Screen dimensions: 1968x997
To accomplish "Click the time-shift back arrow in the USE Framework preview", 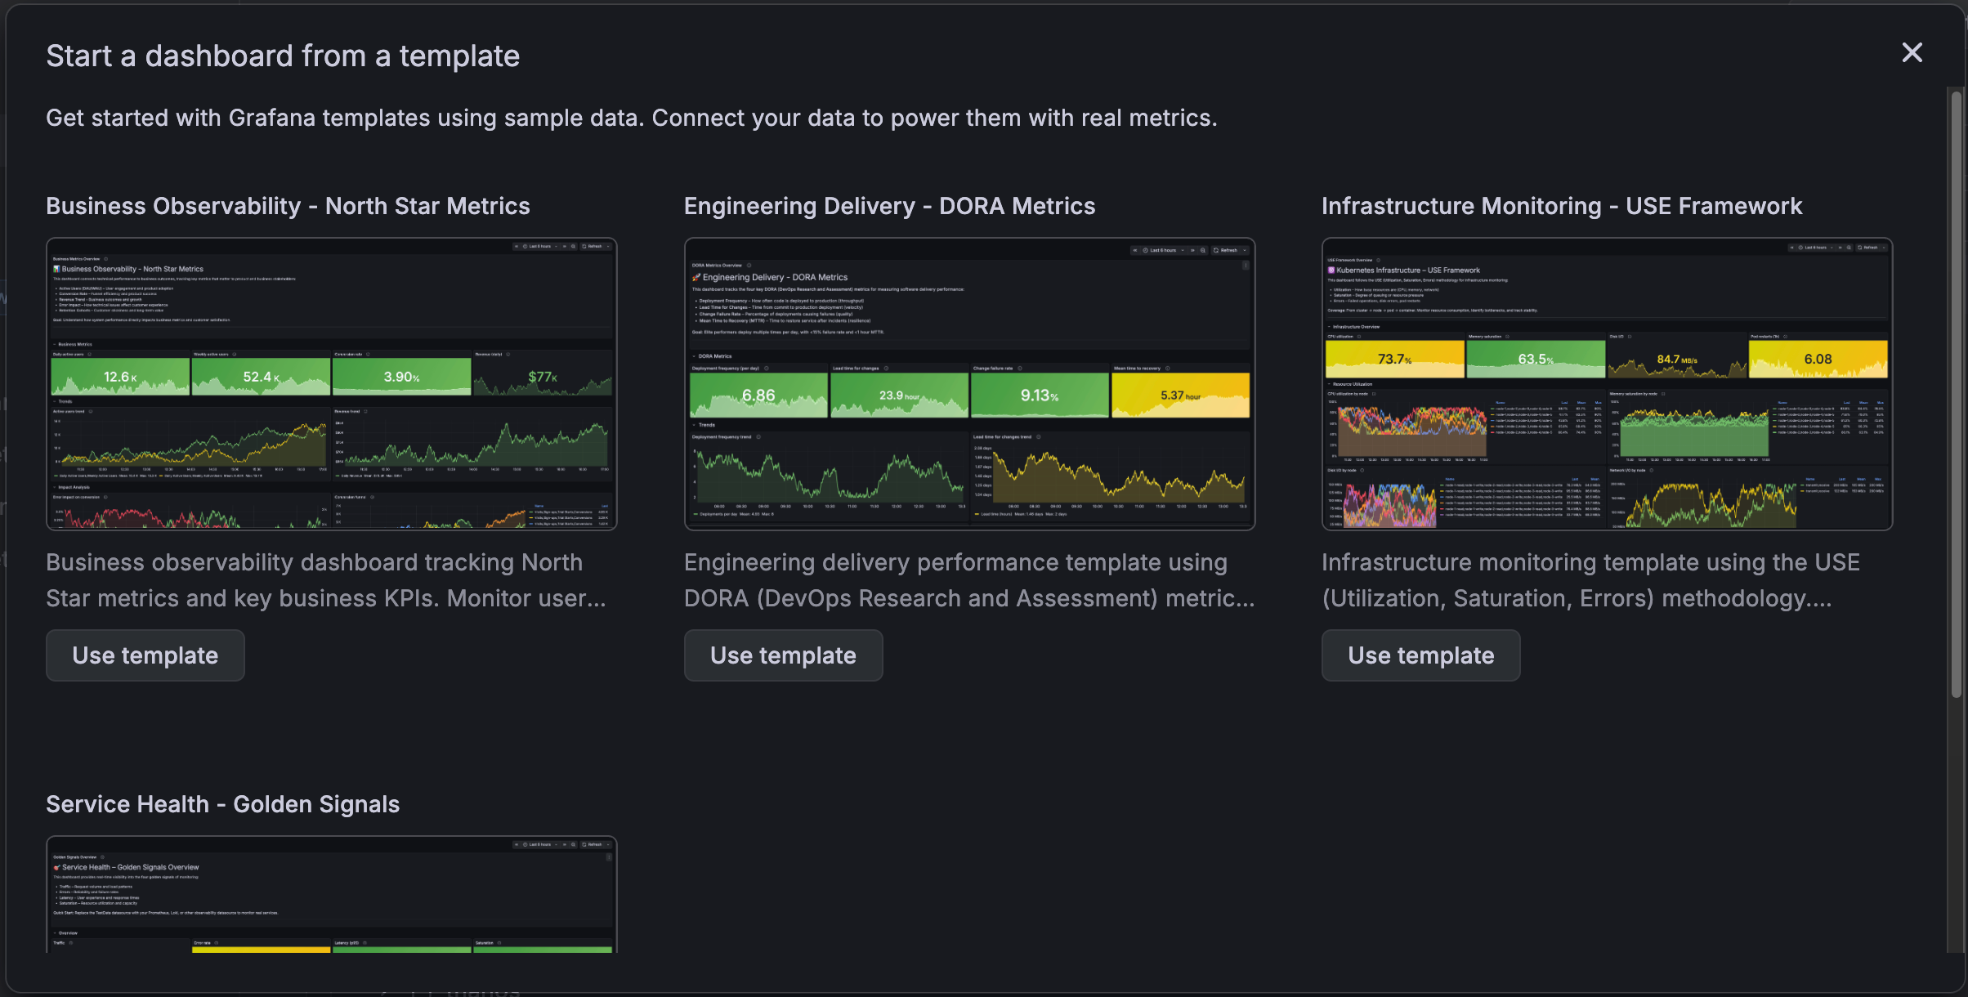I will pyautogui.click(x=1792, y=248).
